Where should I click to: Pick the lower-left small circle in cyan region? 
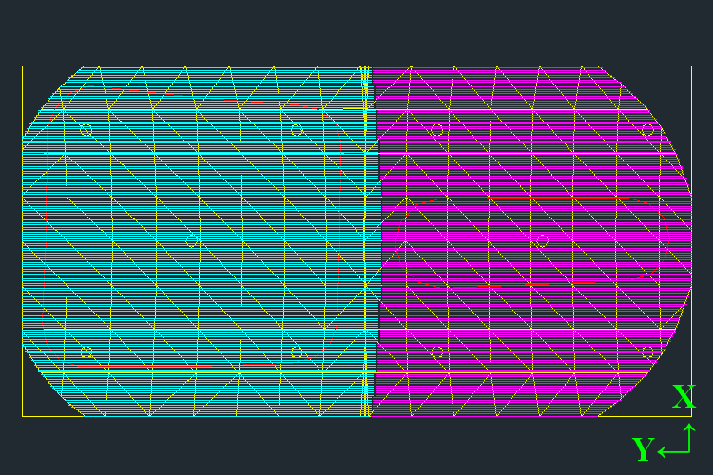[86, 351]
